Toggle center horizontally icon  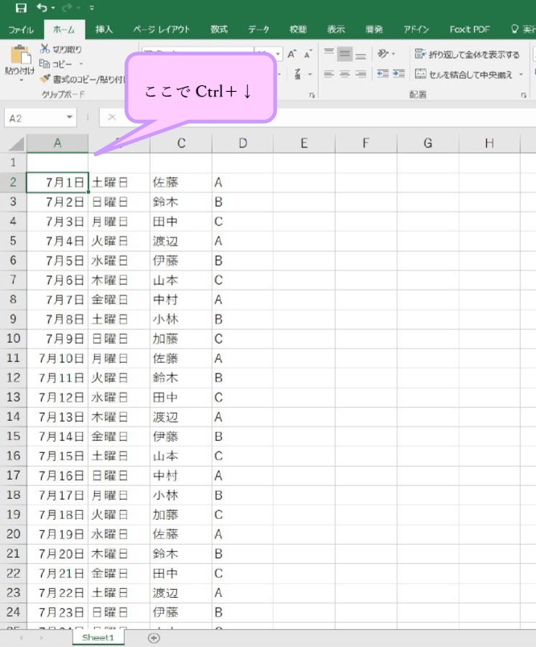pyautogui.click(x=344, y=74)
